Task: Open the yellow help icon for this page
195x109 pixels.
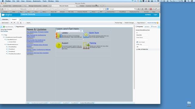Action: pyautogui.click(x=158, y=23)
